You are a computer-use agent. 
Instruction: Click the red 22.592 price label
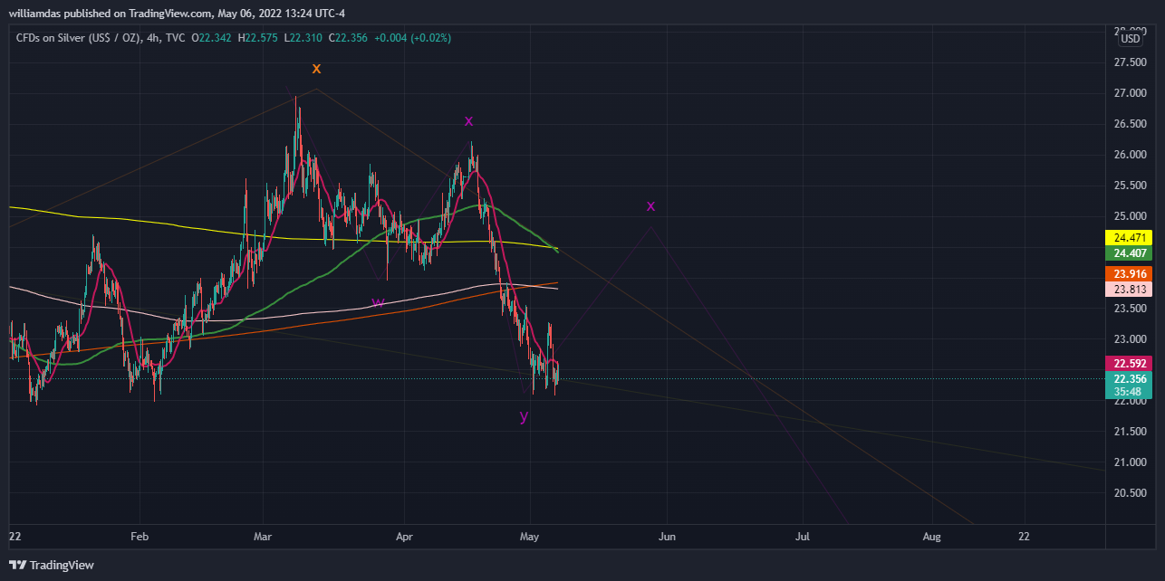(1128, 364)
